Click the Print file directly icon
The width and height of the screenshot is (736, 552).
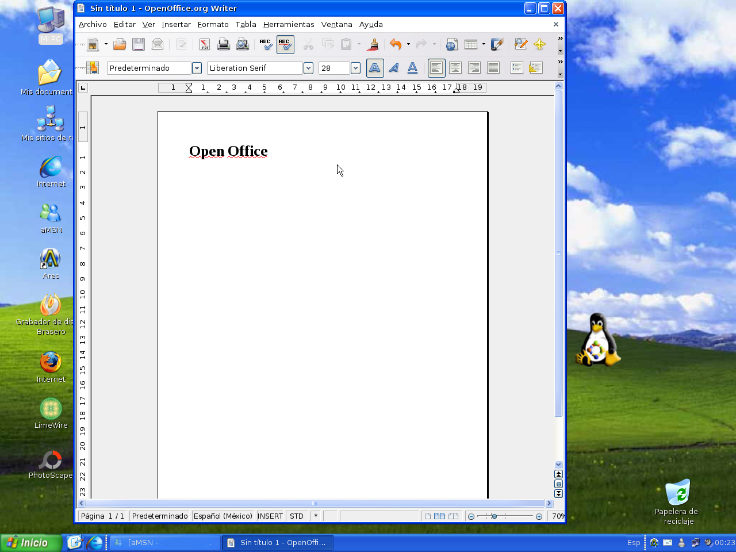point(224,44)
